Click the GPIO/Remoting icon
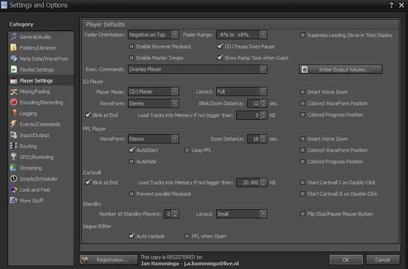 [x=13, y=157]
